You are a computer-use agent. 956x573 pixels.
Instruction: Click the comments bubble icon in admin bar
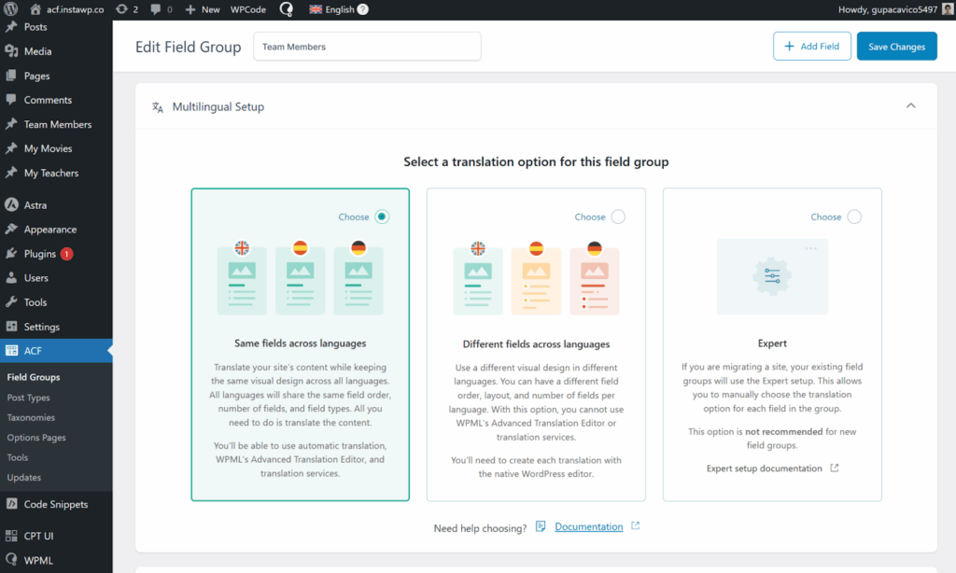pos(154,10)
